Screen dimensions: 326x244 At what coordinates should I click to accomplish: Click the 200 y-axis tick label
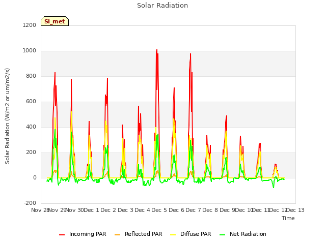(x=31, y=152)
